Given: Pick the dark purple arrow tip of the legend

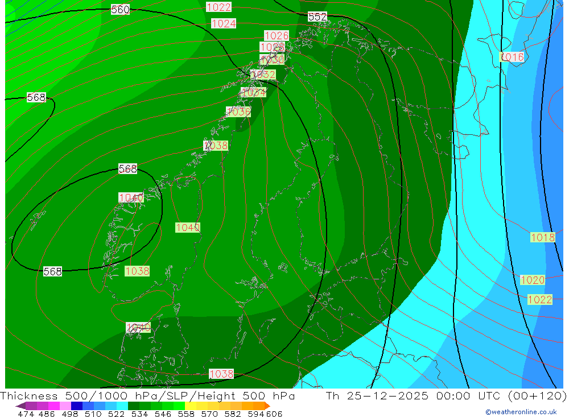Looking at the screenshot, I should pos(21,406).
